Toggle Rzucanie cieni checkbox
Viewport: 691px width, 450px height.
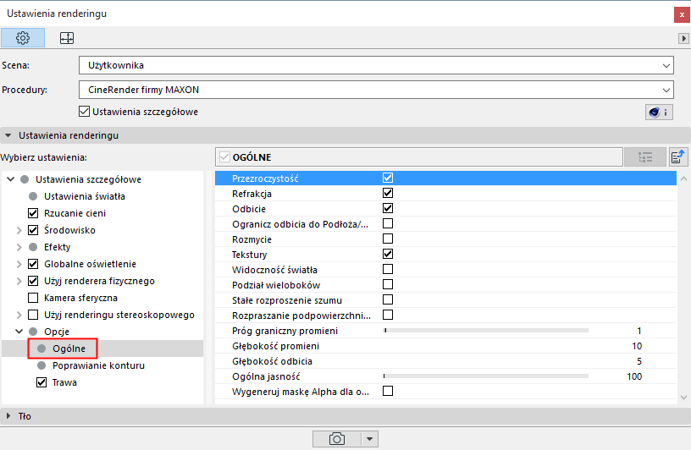pyautogui.click(x=33, y=213)
